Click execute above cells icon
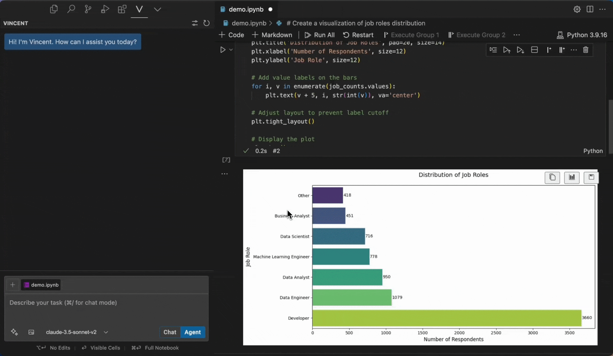613x356 pixels. point(507,50)
